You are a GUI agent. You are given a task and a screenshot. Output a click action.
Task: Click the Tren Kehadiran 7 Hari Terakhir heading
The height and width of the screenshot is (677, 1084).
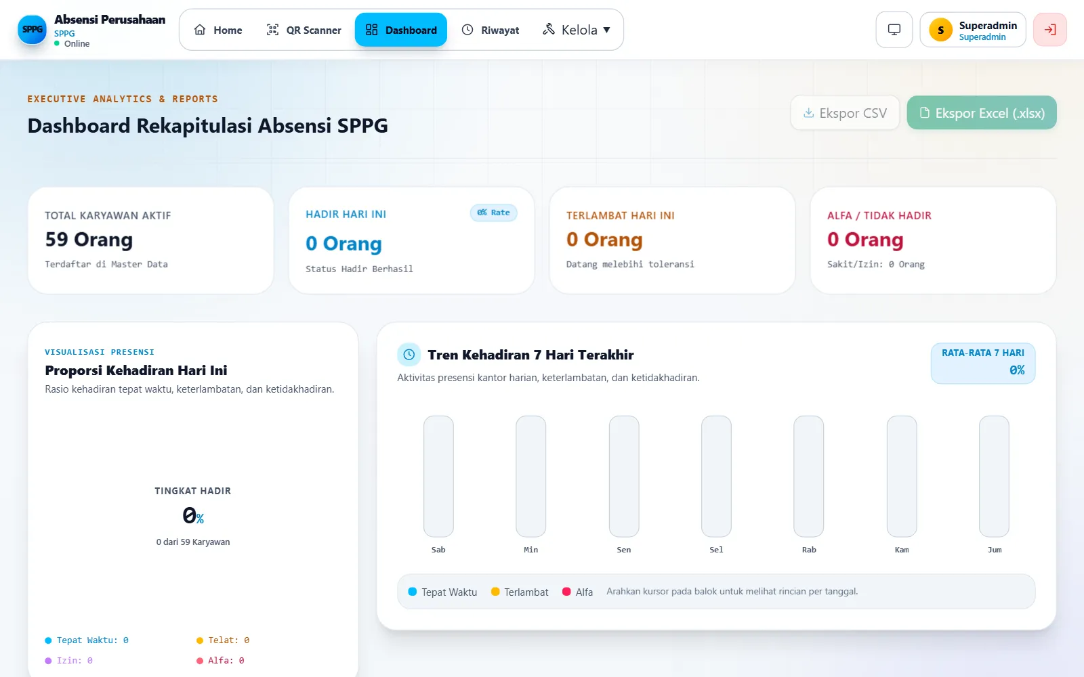tap(530, 355)
